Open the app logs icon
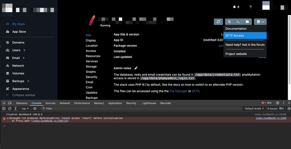Screen dimensions: 291x149 [229, 22]
